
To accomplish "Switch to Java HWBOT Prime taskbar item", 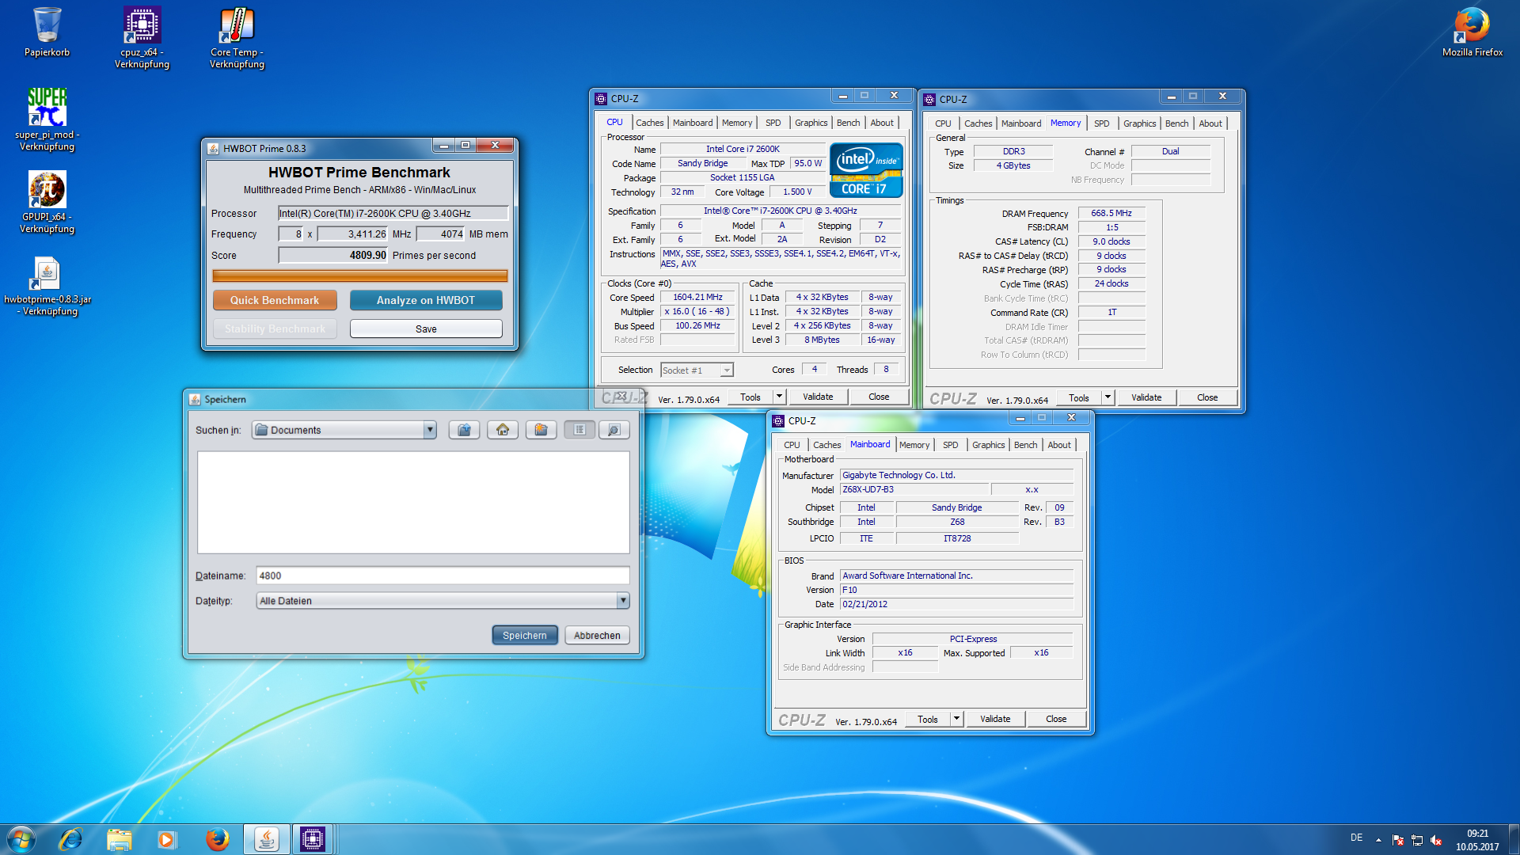I will click(266, 839).
